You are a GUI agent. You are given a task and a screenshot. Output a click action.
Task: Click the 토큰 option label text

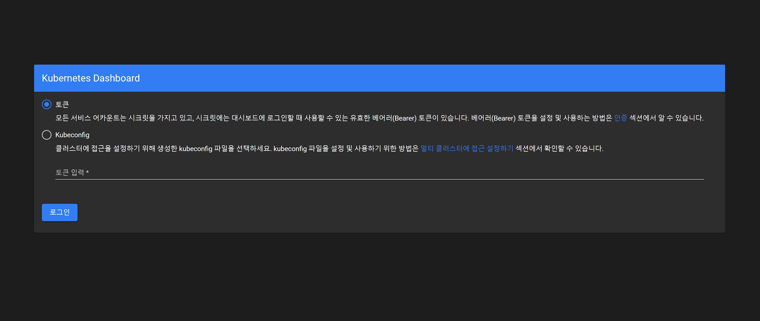pos(62,105)
